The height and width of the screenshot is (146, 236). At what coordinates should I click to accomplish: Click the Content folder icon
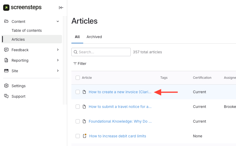pos(7,22)
